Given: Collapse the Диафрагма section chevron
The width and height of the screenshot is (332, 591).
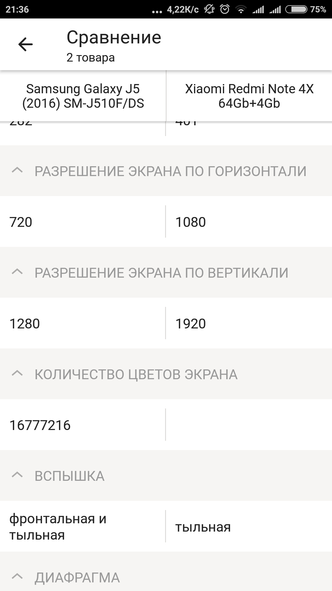Looking at the screenshot, I should click(17, 577).
